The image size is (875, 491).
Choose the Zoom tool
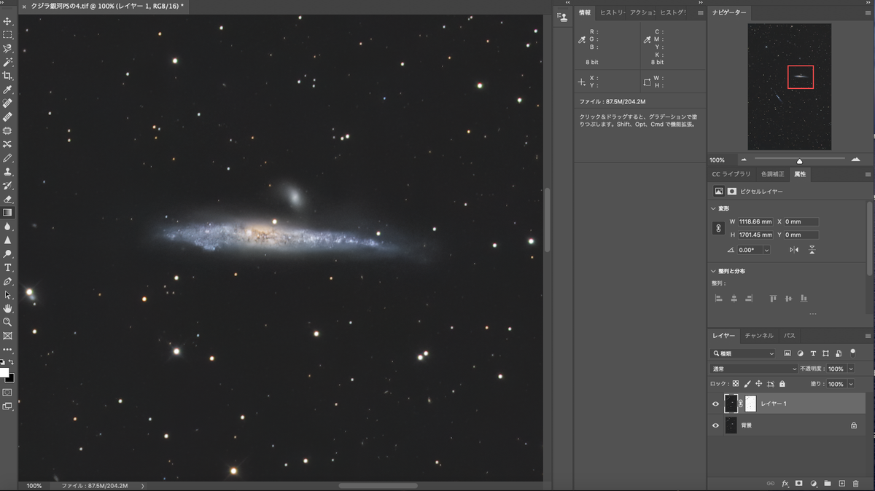coord(7,322)
